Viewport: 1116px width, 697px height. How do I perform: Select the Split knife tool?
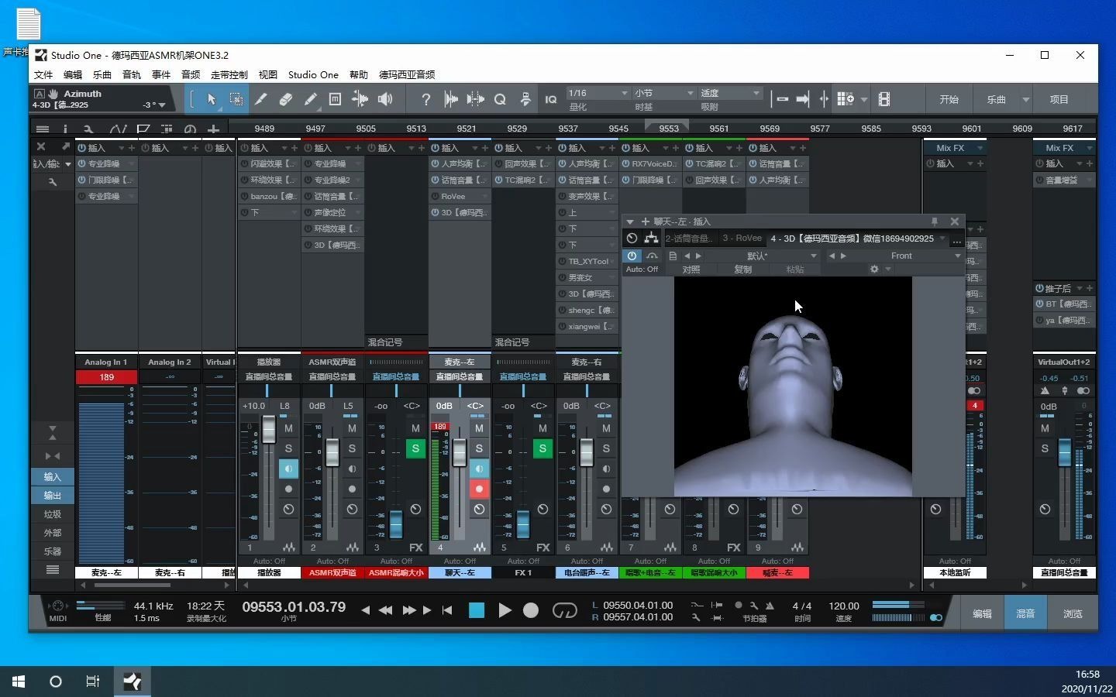tap(261, 99)
